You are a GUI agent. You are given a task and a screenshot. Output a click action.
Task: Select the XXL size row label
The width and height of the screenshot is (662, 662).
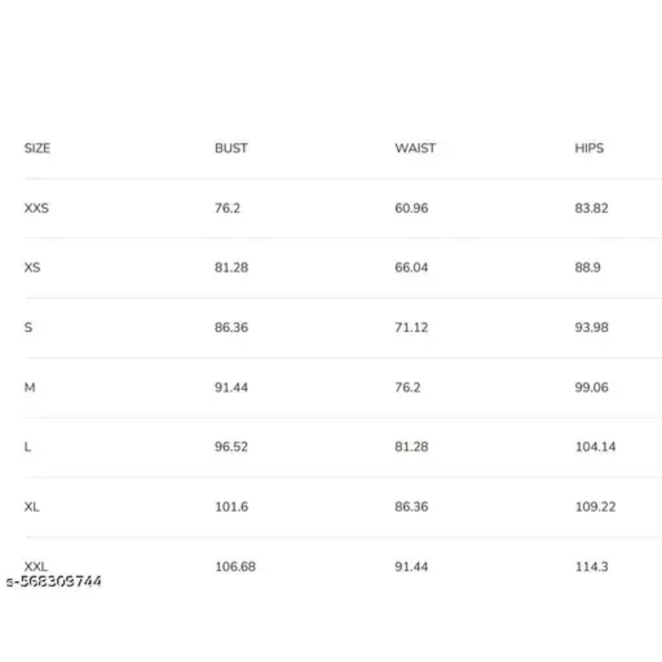(36, 566)
